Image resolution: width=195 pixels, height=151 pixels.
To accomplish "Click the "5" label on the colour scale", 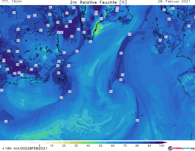I will coord(39,146).
